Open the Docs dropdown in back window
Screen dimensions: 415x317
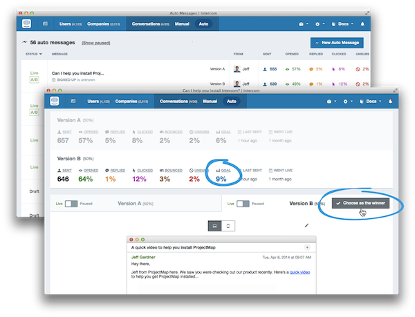click(x=342, y=24)
